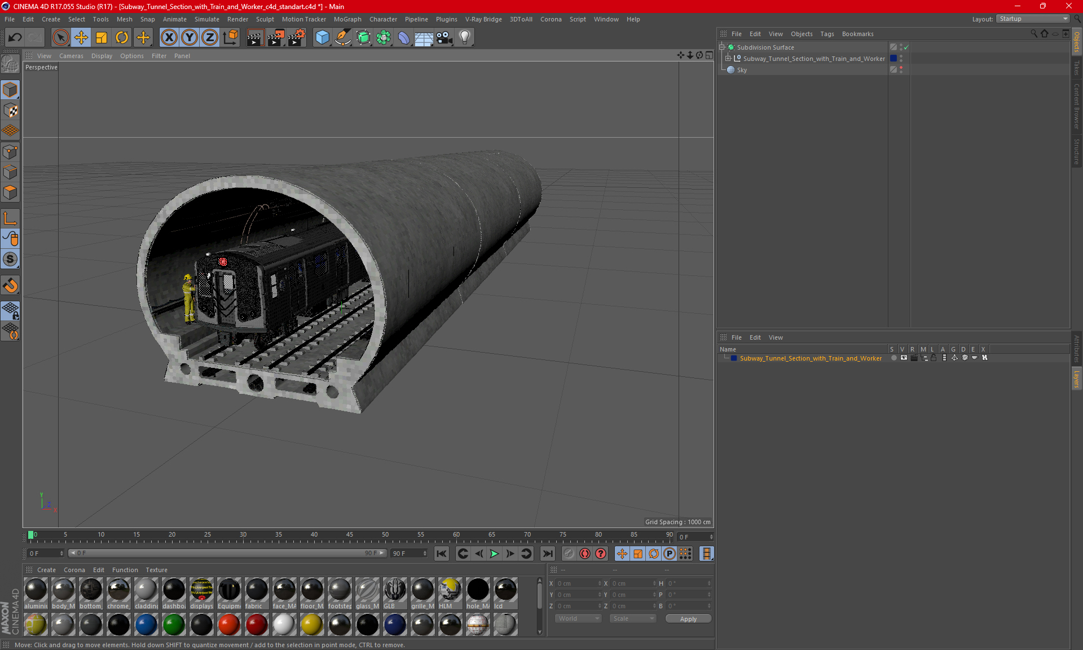The height and width of the screenshot is (650, 1083).
Task: Collapse the Subdivision Surface tree item
Action: click(721, 47)
